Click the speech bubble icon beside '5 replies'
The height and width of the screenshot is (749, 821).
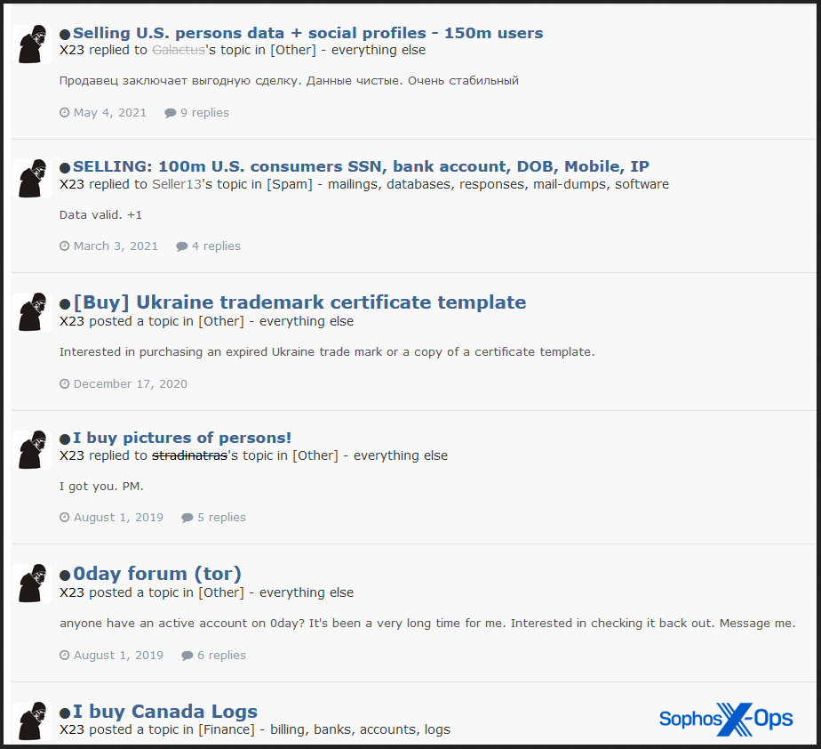coord(187,518)
